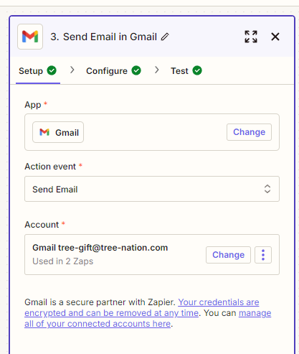Click the green checkmark beside Configure

(136, 70)
